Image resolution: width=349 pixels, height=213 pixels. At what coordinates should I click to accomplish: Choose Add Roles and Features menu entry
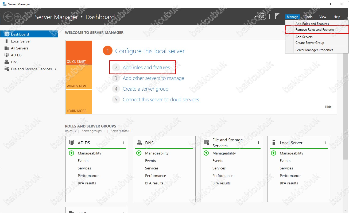pos(317,24)
